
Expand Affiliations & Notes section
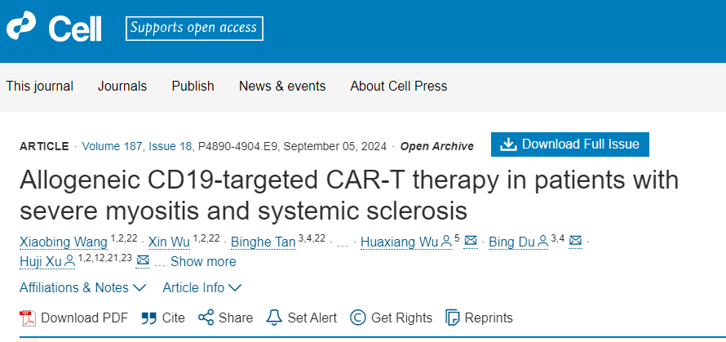pyautogui.click(x=82, y=287)
